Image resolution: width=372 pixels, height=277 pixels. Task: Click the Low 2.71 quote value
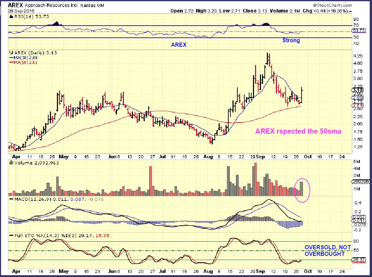coord(230,11)
